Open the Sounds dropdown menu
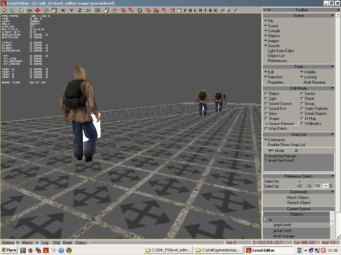The image size is (341, 255). tap(272, 46)
